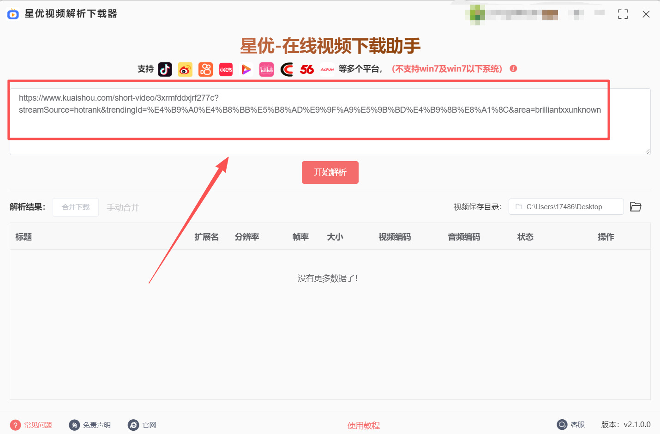
Task: Click the 没有更多数据了! empty table message
Action: point(328,278)
